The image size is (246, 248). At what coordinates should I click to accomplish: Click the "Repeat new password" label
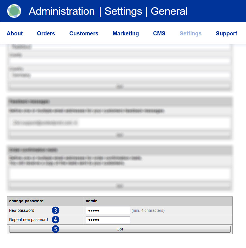tap(28, 220)
